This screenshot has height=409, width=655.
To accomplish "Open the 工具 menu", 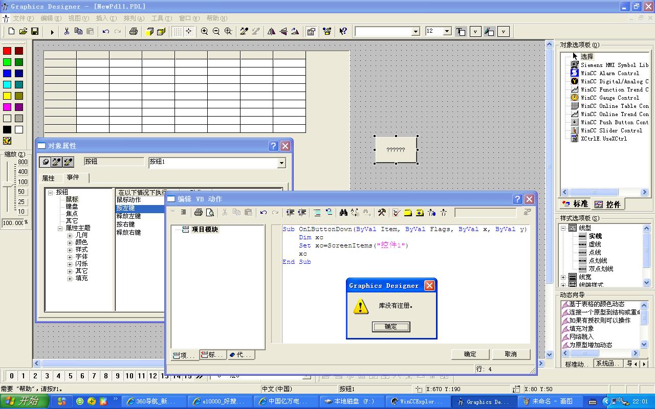I will coord(161,18).
